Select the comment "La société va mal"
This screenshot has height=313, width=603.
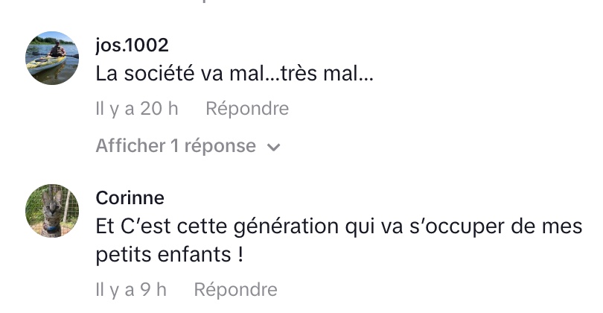pyautogui.click(x=234, y=75)
